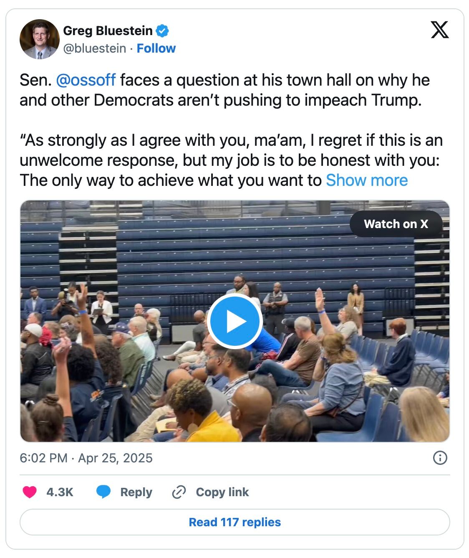This screenshot has width=469, height=558.
Task: Click the Greg Bluestein display name
Action: click(x=108, y=31)
